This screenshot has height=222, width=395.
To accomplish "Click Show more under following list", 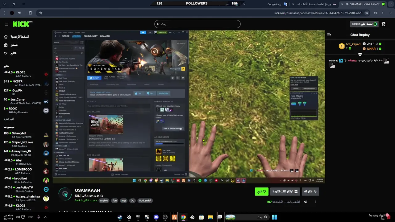I will pos(9,119).
